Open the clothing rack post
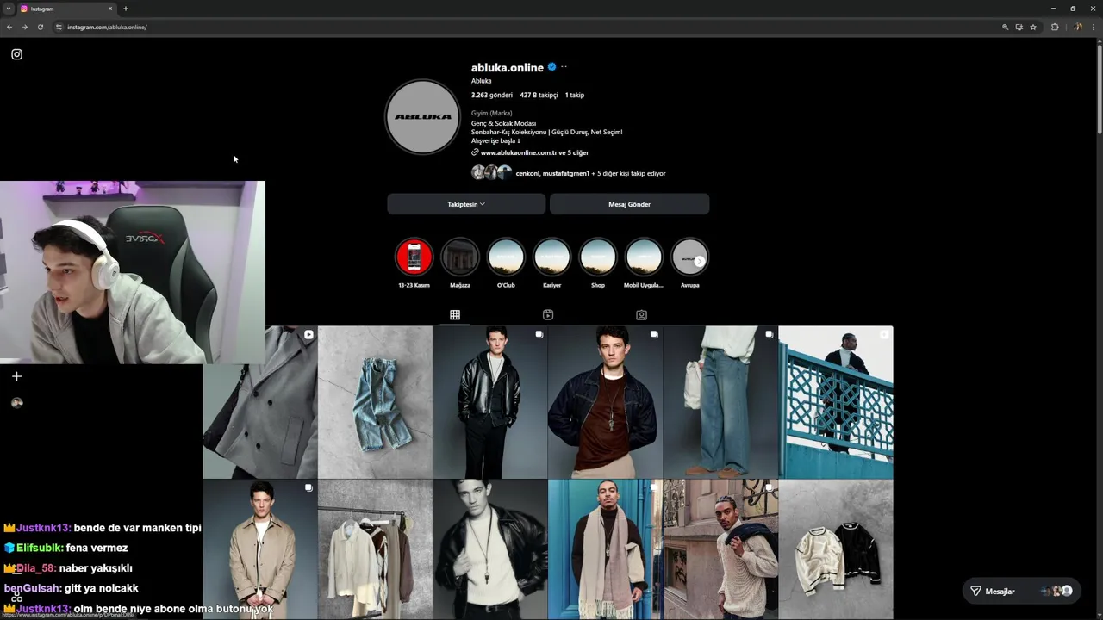Screen dimensions: 1103x620 pyautogui.click(x=375, y=549)
